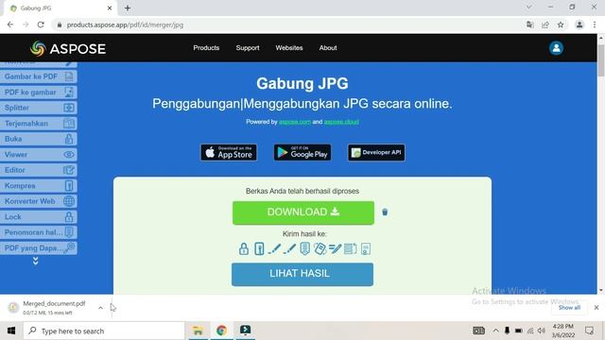Open PDF yang Dapa... in the sidebar

point(39,247)
